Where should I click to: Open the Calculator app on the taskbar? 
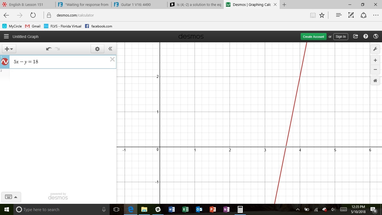(x=240, y=209)
